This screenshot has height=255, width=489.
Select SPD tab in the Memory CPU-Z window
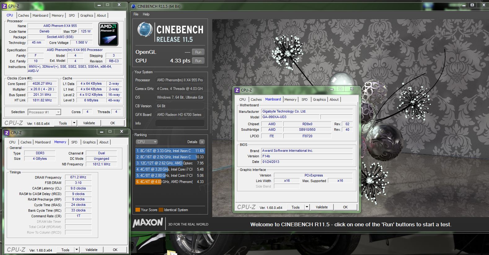(x=74, y=142)
